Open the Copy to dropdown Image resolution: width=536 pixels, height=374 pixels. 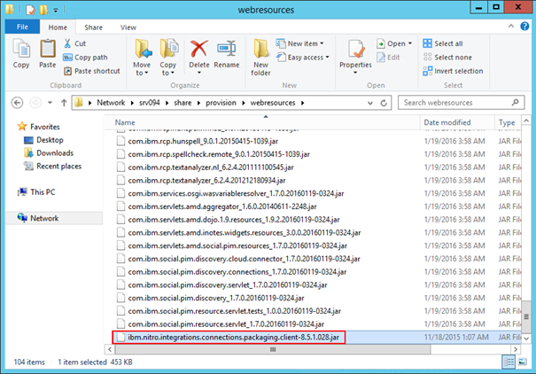click(x=168, y=55)
